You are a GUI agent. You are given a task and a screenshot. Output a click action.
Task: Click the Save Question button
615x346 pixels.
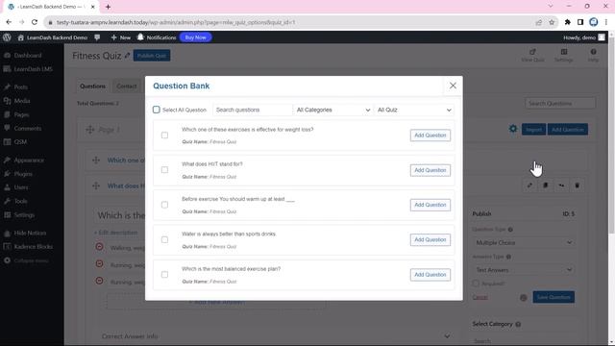(x=553, y=297)
